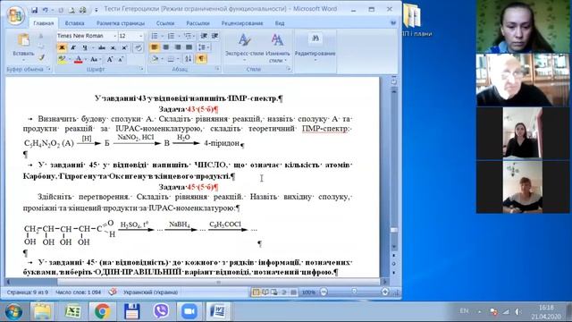Open Разметка страницы tab
This screenshot has height=322, width=572.
click(121, 23)
